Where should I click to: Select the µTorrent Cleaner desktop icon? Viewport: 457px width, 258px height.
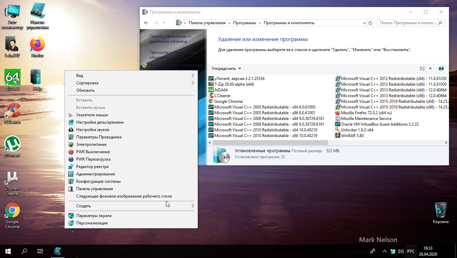point(12,183)
